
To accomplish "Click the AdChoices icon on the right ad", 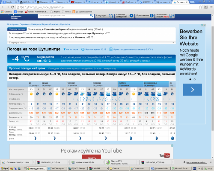I will (x=202, y=25).
